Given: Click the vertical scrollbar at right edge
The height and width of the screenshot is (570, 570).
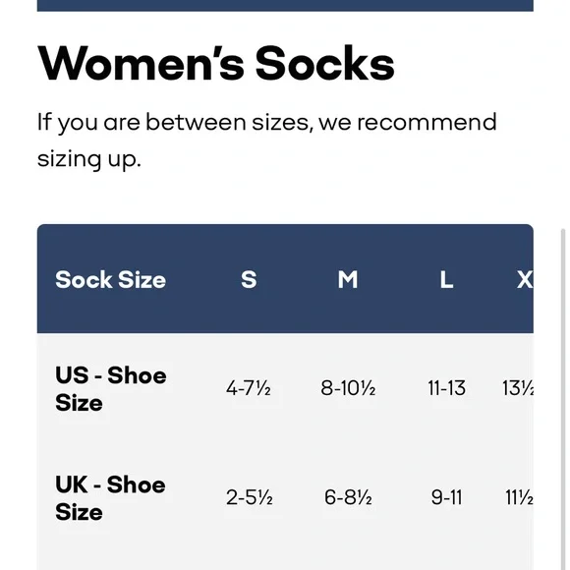Looking at the screenshot, I should coord(563,399).
